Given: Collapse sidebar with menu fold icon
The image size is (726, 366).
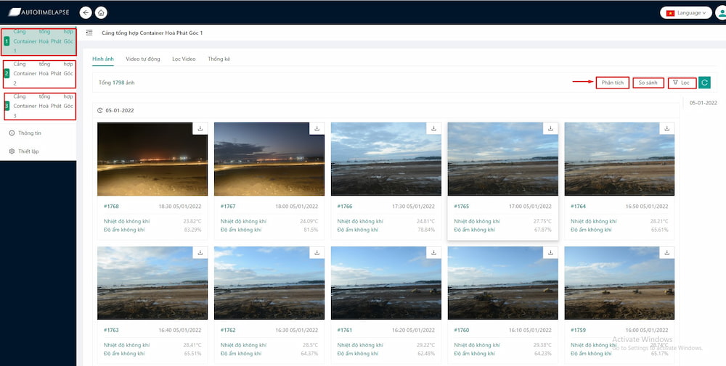Looking at the screenshot, I should tap(89, 33).
